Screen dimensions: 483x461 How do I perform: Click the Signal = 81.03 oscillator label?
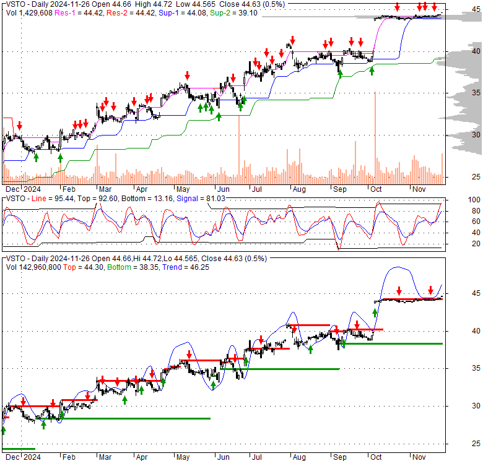click(201, 199)
